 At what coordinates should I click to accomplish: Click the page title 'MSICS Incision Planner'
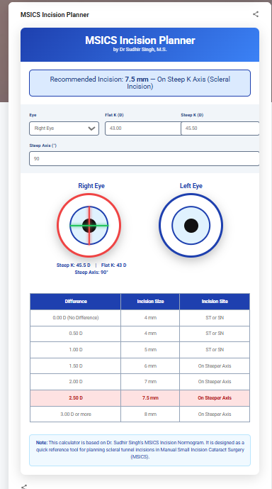pos(55,15)
